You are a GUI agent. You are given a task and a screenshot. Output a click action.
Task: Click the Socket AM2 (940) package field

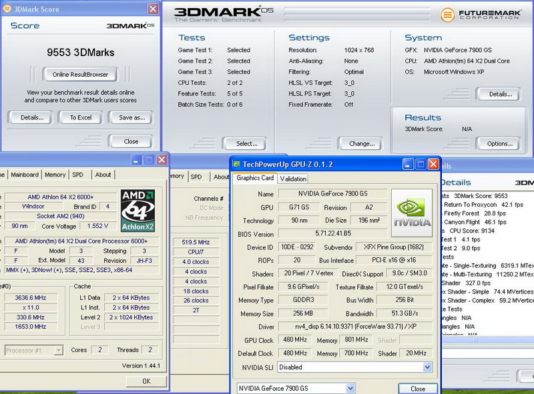pyautogui.click(x=60, y=216)
